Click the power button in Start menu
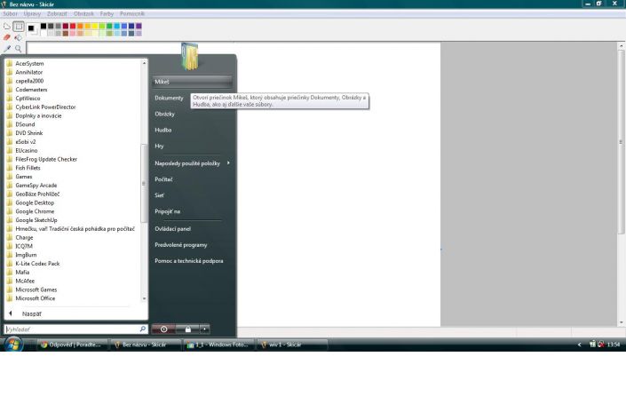 [x=163, y=329]
